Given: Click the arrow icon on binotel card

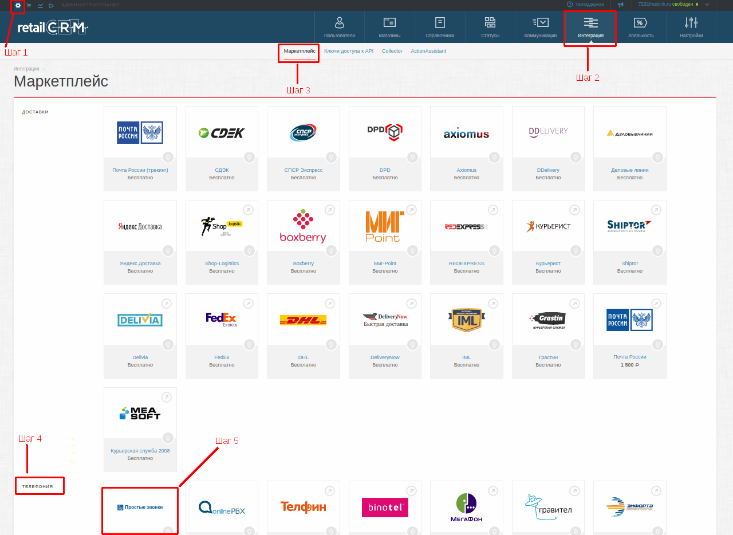Looking at the screenshot, I should click(411, 491).
